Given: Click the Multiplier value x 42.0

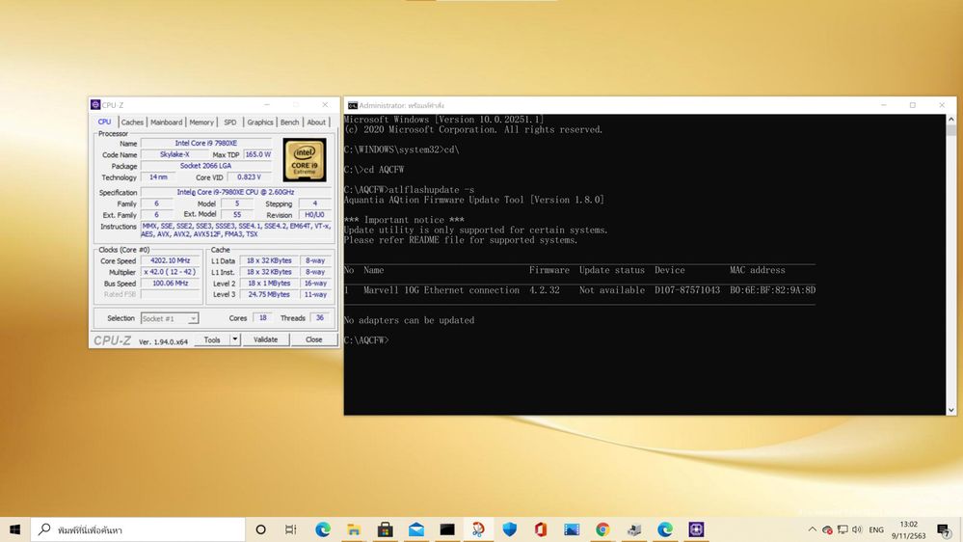Looking at the screenshot, I should (x=170, y=272).
